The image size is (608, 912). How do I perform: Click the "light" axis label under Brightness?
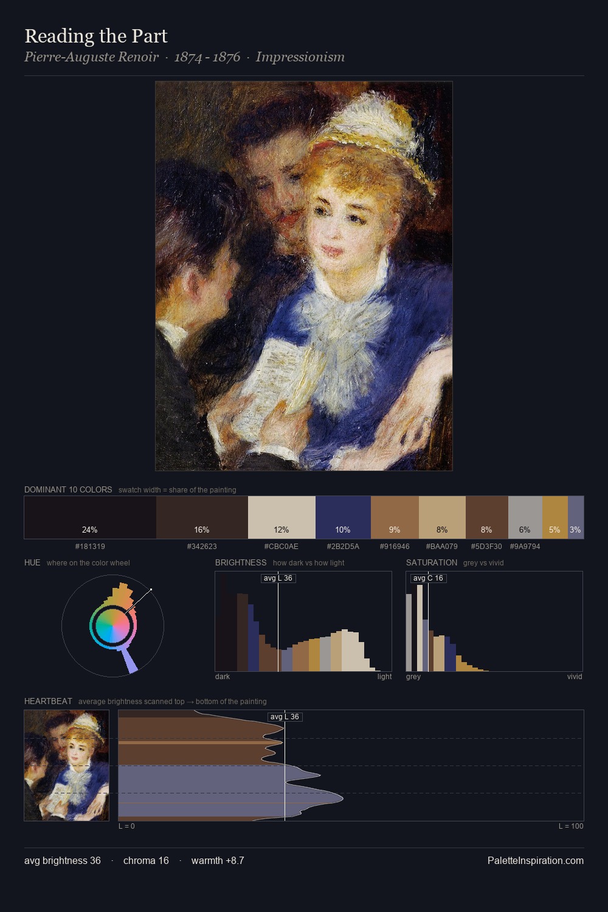(x=384, y=677)
